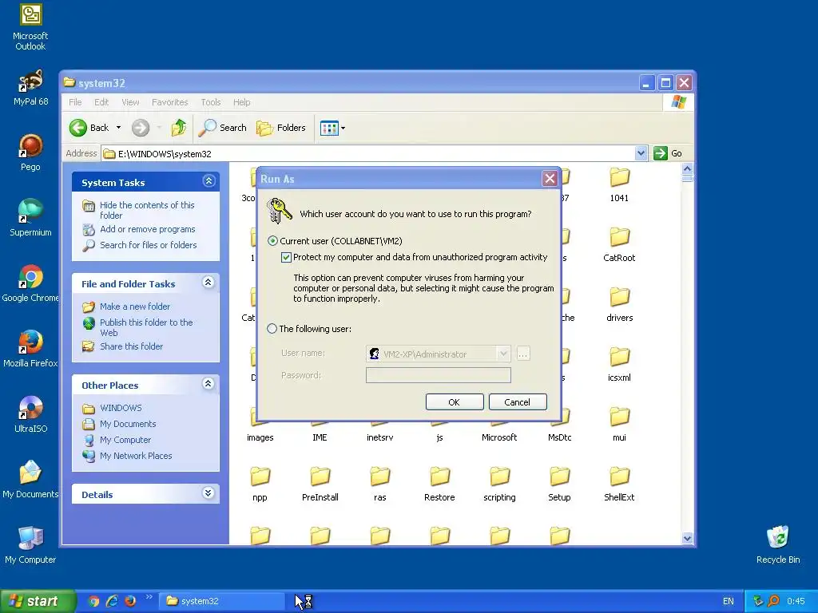Open the Favorites menu
Screen dimensions: 818x613
pyautogui.click(x=169, y=102)
